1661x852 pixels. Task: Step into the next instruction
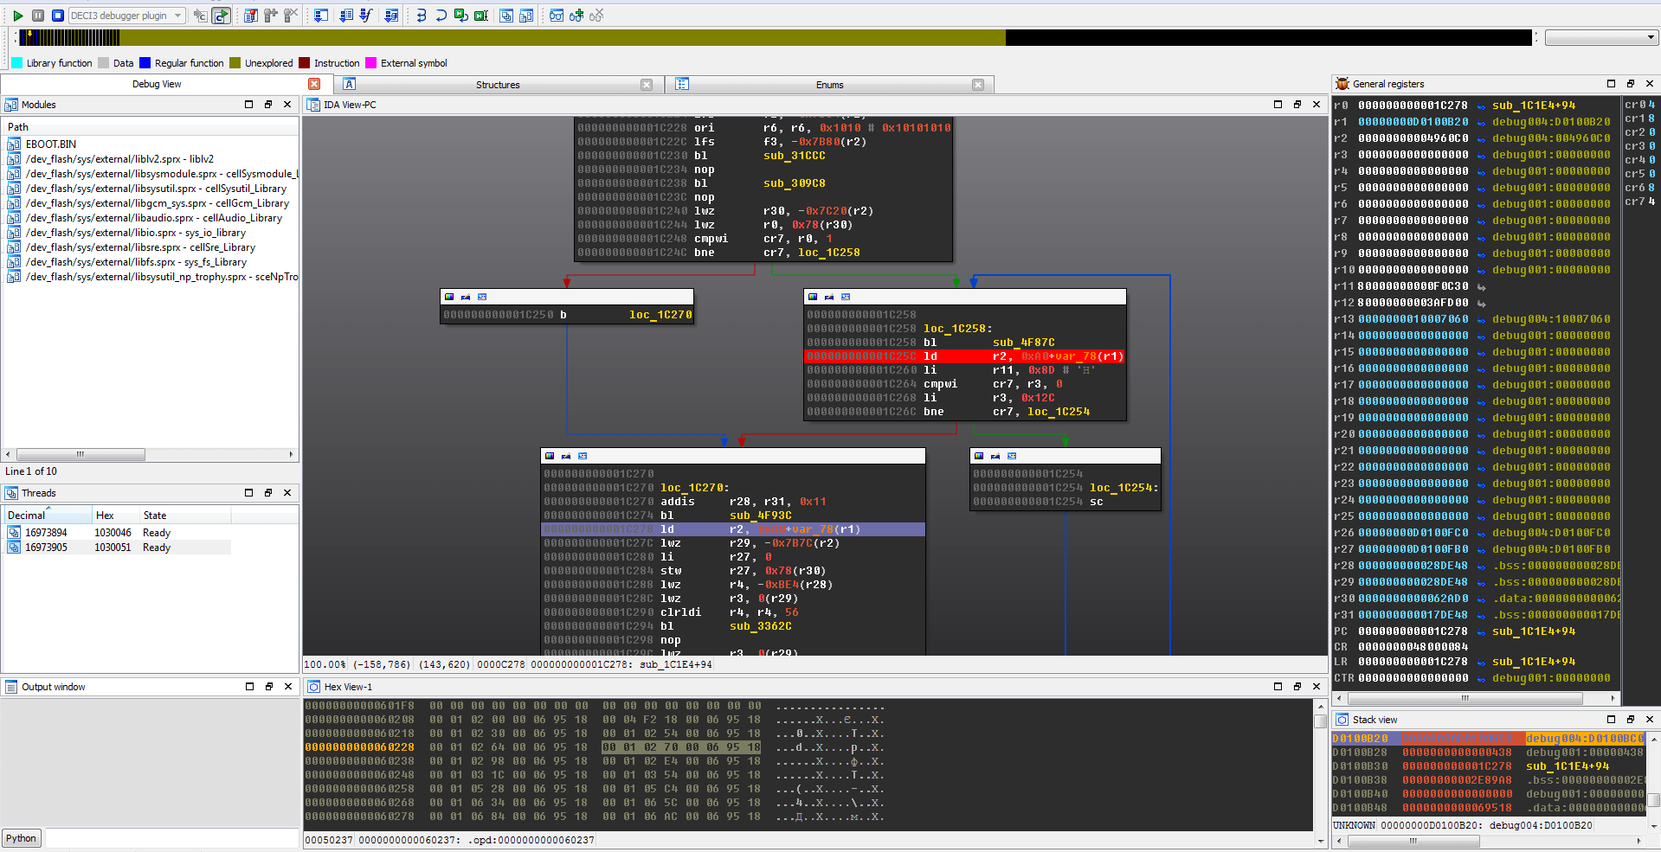pyautogui.click(x=422, y=15)
